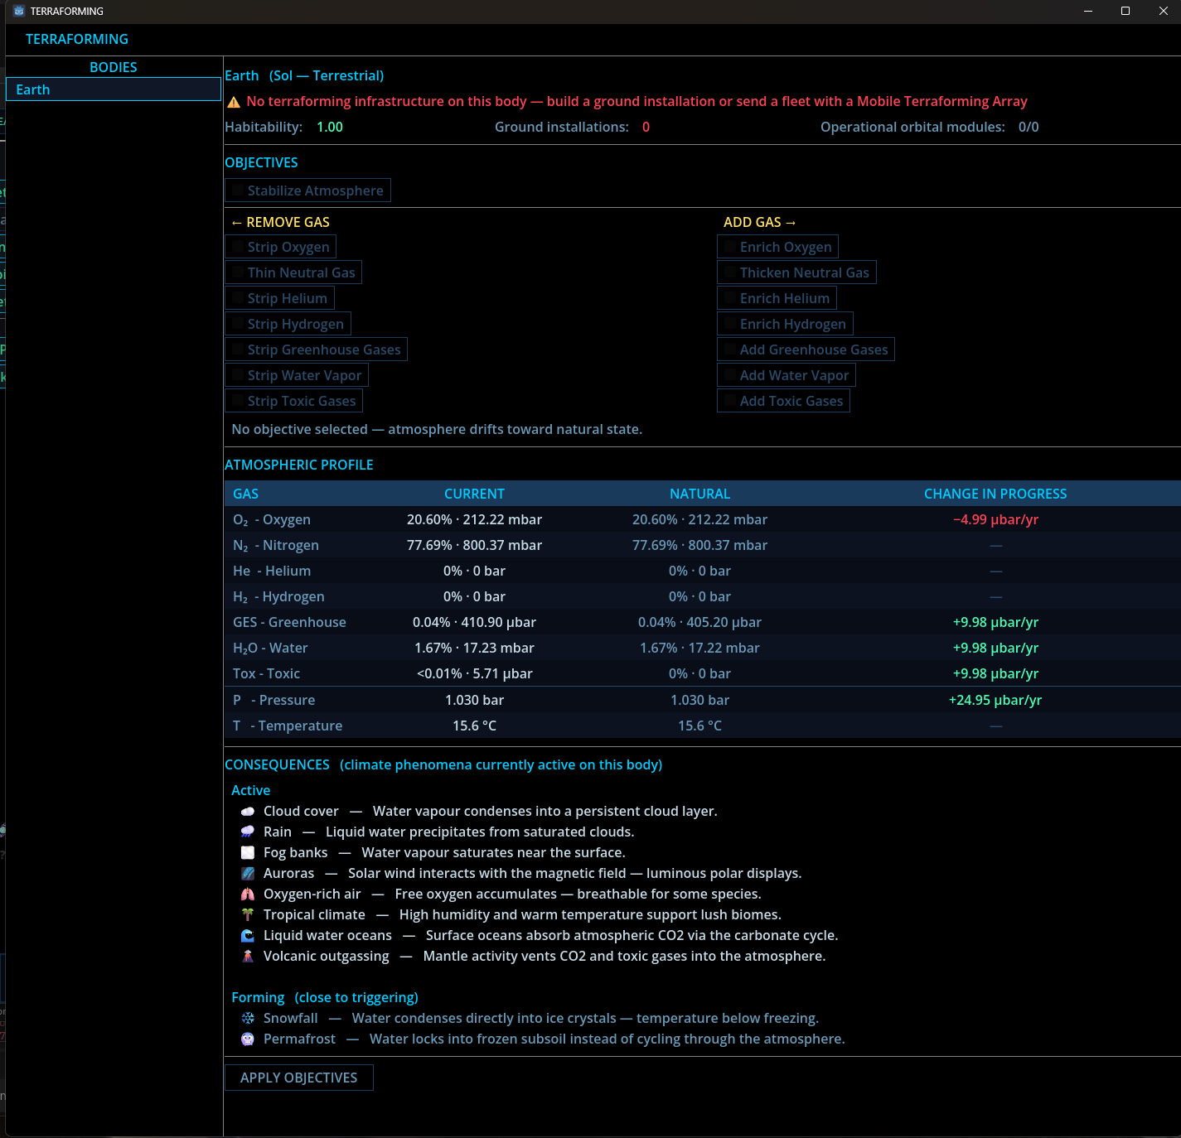Enable Strip Helium option
Image resolution: width=1181 pixels, height=1138 pixels.
coord(279,298)
